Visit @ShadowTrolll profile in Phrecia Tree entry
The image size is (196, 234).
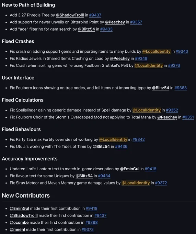tap(70, 15)
